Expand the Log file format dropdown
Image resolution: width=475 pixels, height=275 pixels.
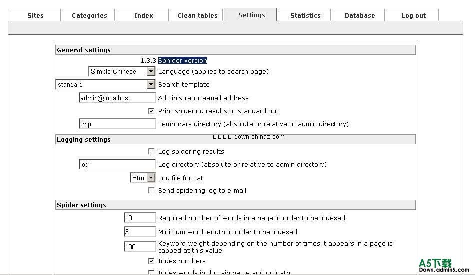coord(151,178)
